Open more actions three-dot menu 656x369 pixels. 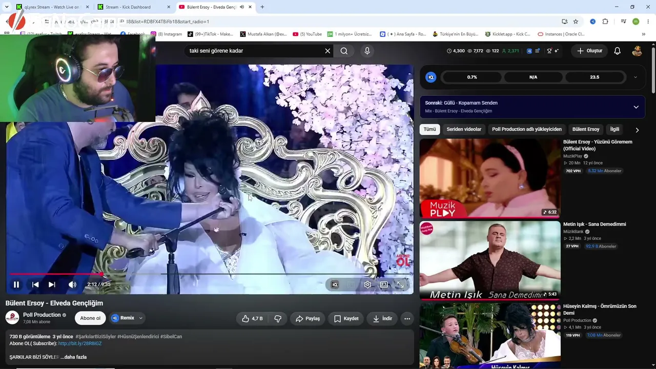[407, 318]
